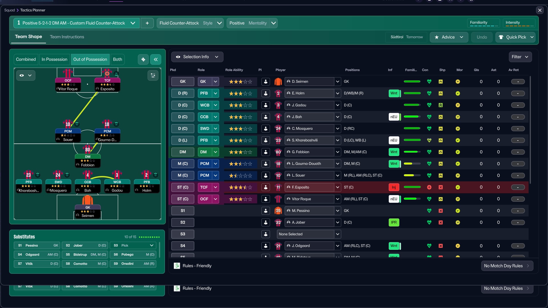548x308 pixels.
Task: Click the plus icon to add tactic
Action: 147,23
